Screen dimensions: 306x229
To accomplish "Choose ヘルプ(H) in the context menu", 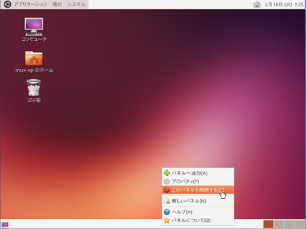I will (x=198, y=212).
